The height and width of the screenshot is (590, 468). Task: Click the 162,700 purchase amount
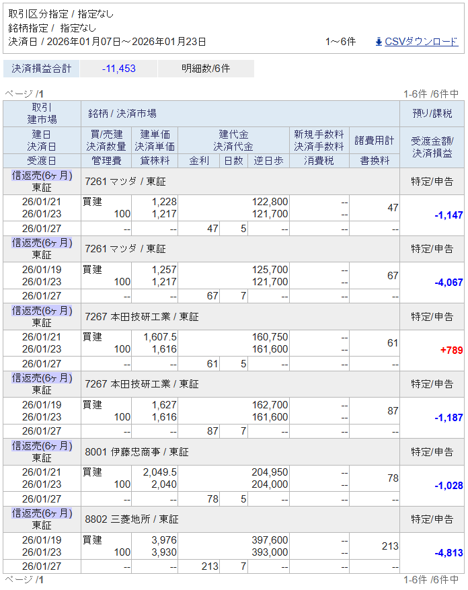270,405
